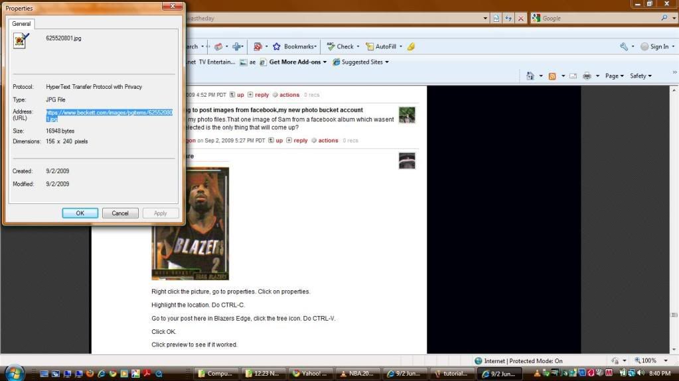Click the volume speaker tray icon
Viewport: 679px width, 381px height.
(x=641, y=373)
